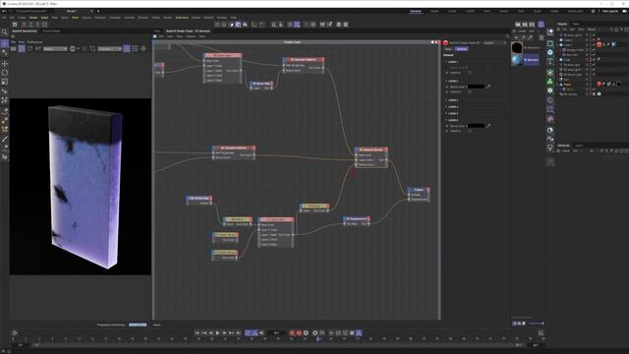This screenshot has height=354, width=629.
Task: Play the animation forward
Action: [x=217, y=333]
